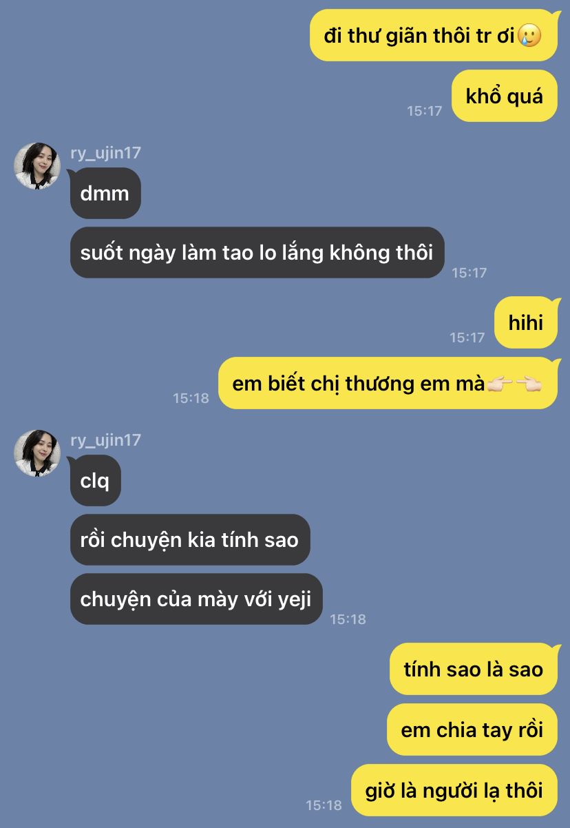Image resolution: width=570 pixels, height=828 pixels.
Task: Tap the 15:18 timestamp beside yeji message
Action: click(x=348, y=619)
